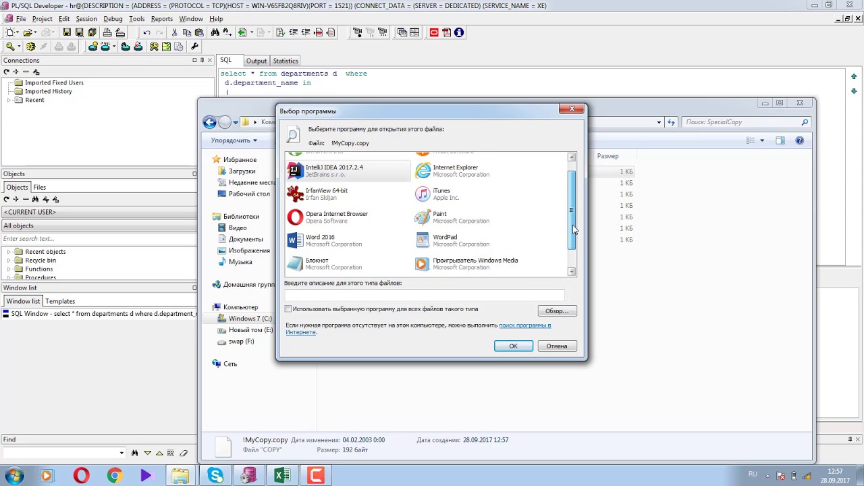
Task: Select iTunes in program list
Action: [475, 194]
